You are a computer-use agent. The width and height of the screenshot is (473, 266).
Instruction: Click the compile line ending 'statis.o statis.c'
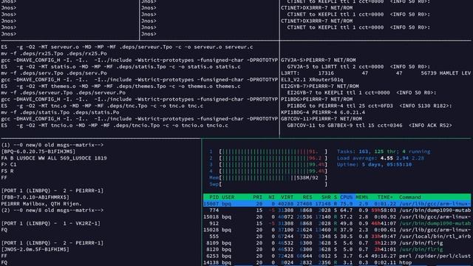[120, 66]
